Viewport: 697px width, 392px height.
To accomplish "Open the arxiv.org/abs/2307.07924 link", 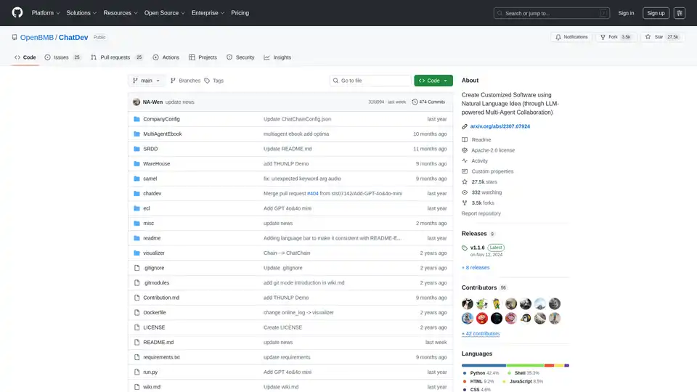I will (x=500, y=126).
